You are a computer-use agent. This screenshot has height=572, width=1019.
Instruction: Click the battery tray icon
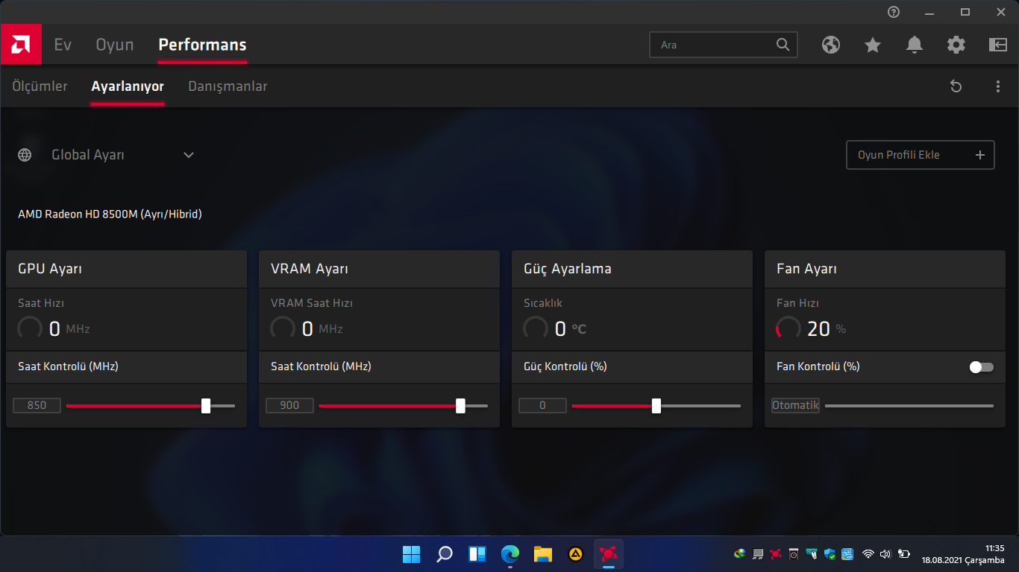(904, 554)
